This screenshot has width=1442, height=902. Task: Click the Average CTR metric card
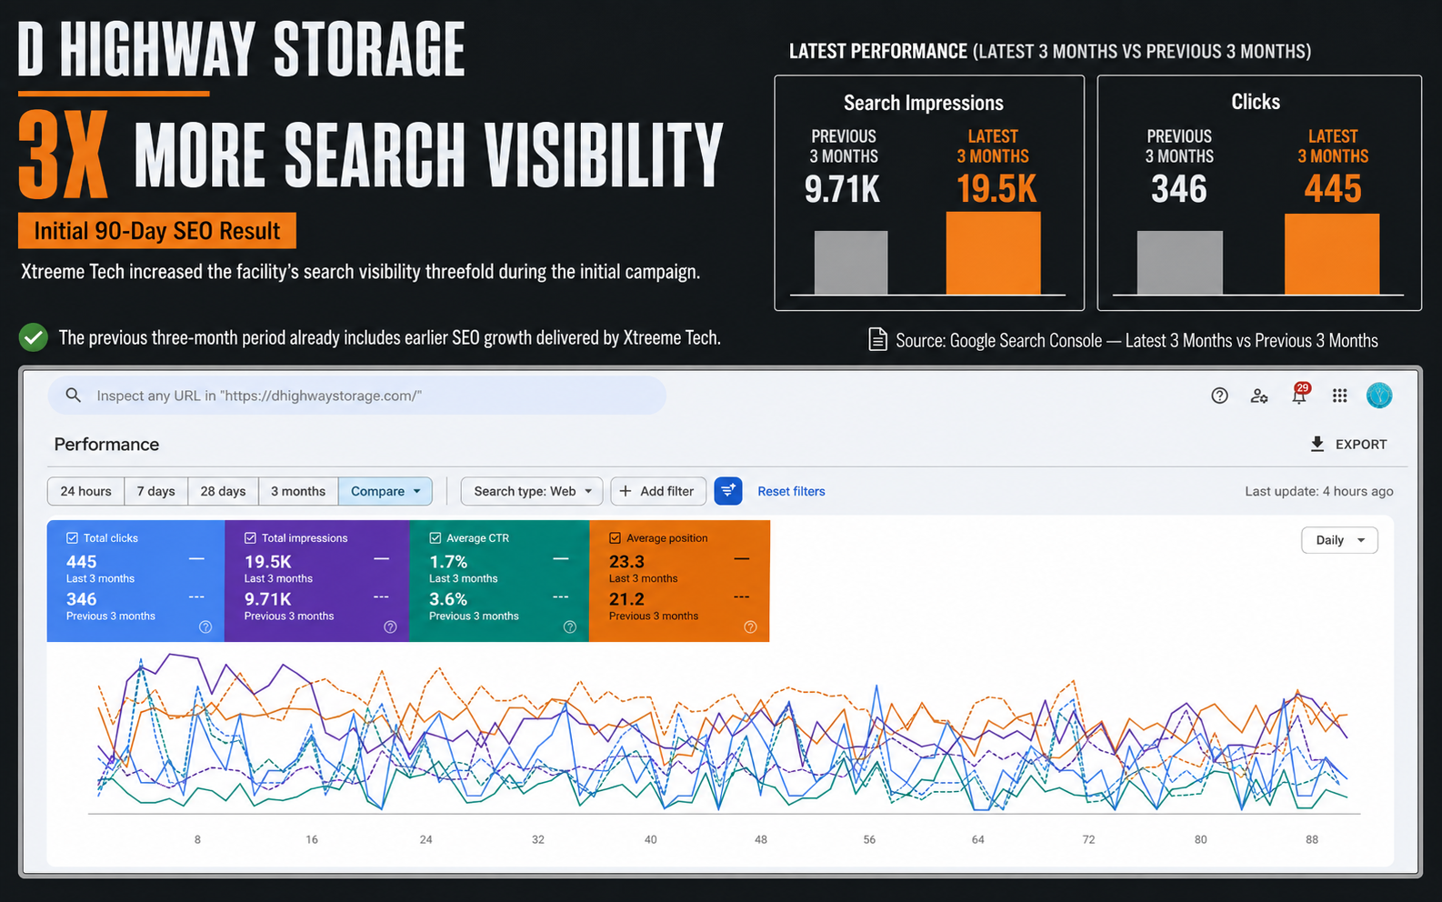pos(499,581)
